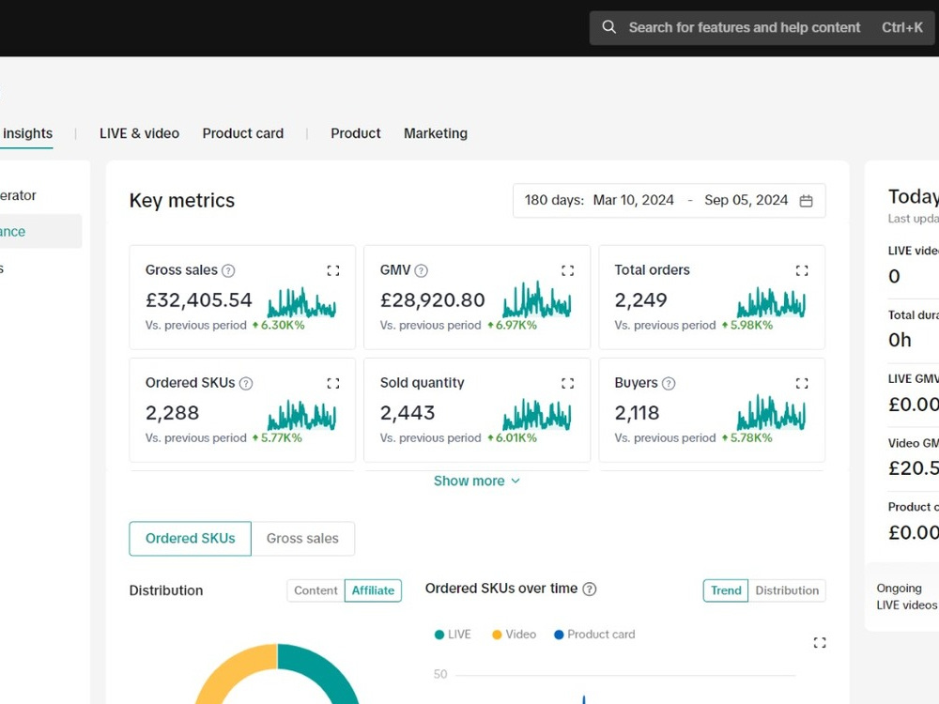This screenshot has height=704, width=939.
Task: Click the £28,920.80 GMV value
Action: coord(432,300)
